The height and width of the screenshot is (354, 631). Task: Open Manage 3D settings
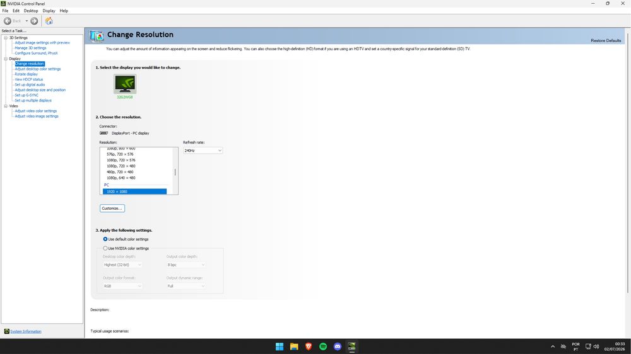(30, 48)
